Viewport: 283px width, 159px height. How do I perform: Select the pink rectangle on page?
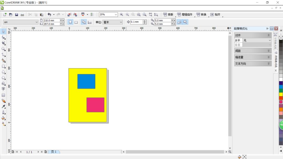click(x=95, y=105)
